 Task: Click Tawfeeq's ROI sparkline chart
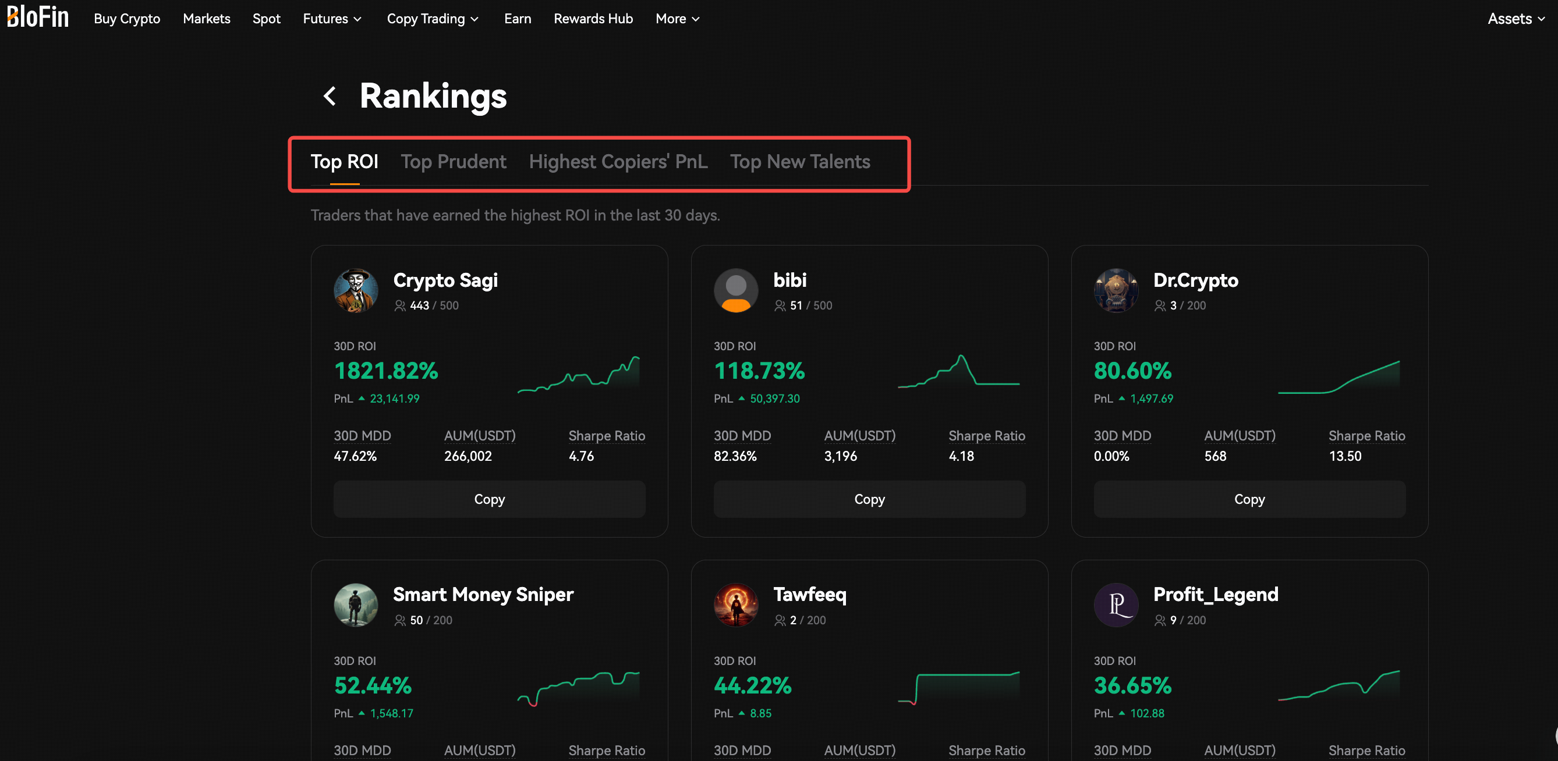pos(959,688)
